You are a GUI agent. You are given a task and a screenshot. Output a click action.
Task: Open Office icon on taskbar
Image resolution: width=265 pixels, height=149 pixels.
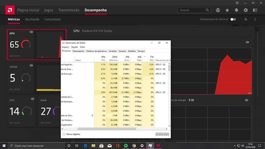pos(118,146)
